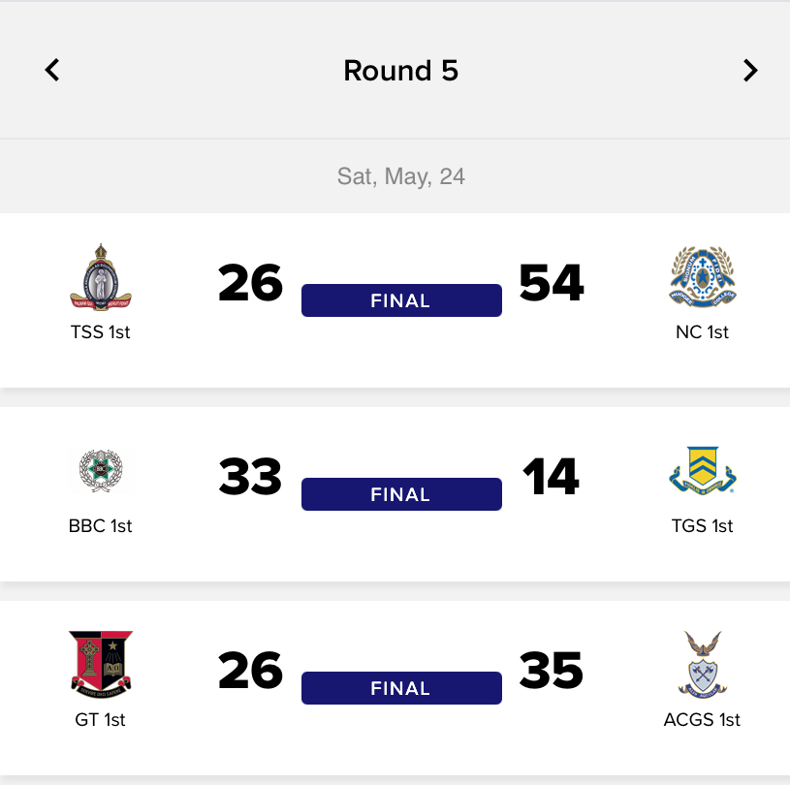This screenshot has height=785, width=790.
Task: Click FINAL badge for GT vs ACGS match
Action: [x=401, y=688]
